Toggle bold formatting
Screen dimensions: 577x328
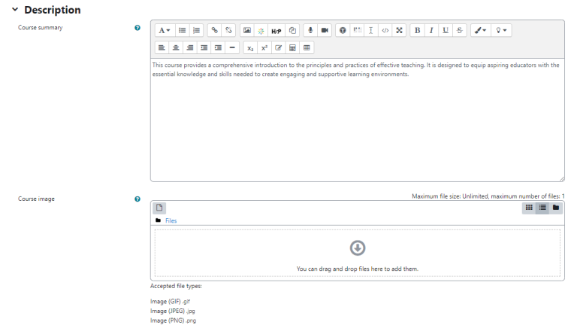[417, 30]
